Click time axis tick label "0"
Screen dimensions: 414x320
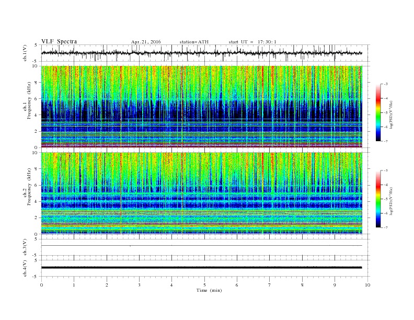coord(41,285)
